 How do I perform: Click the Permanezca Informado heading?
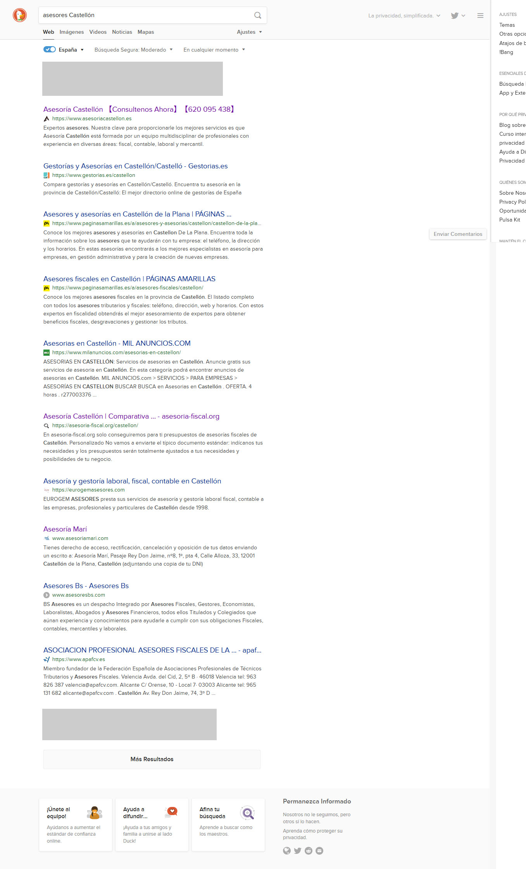coord(317,801)
